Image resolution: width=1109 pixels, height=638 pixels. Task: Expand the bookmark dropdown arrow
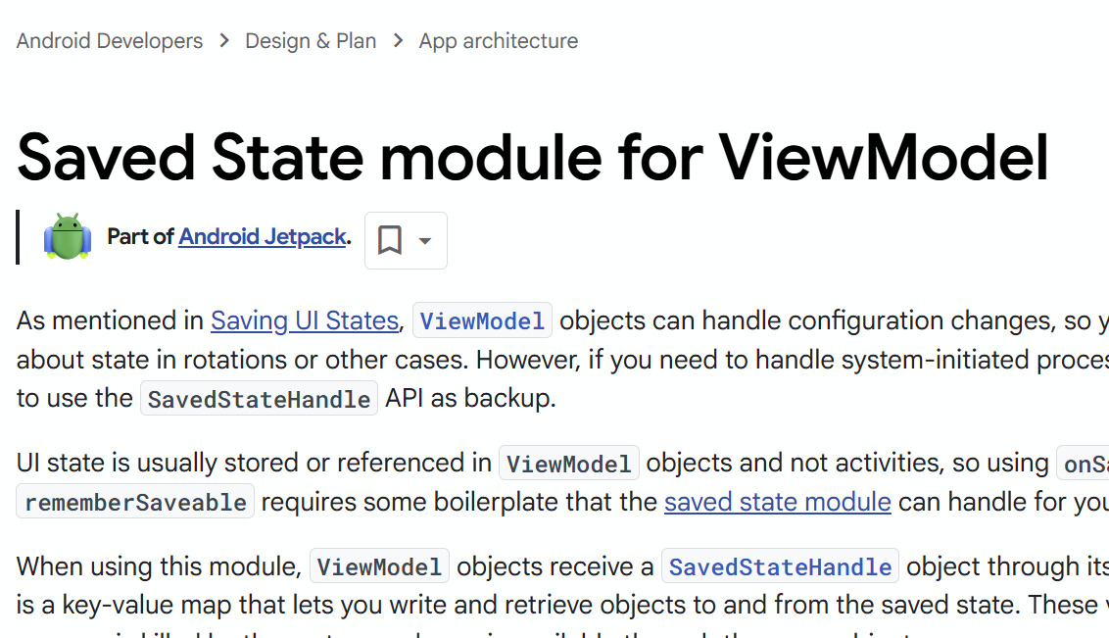click(425, 240)
